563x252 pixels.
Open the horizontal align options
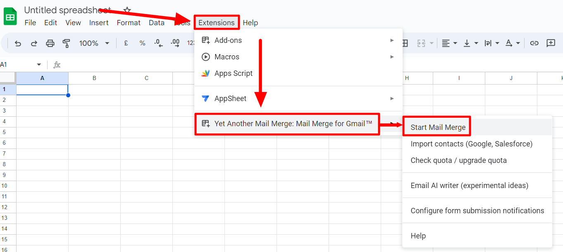449,43
